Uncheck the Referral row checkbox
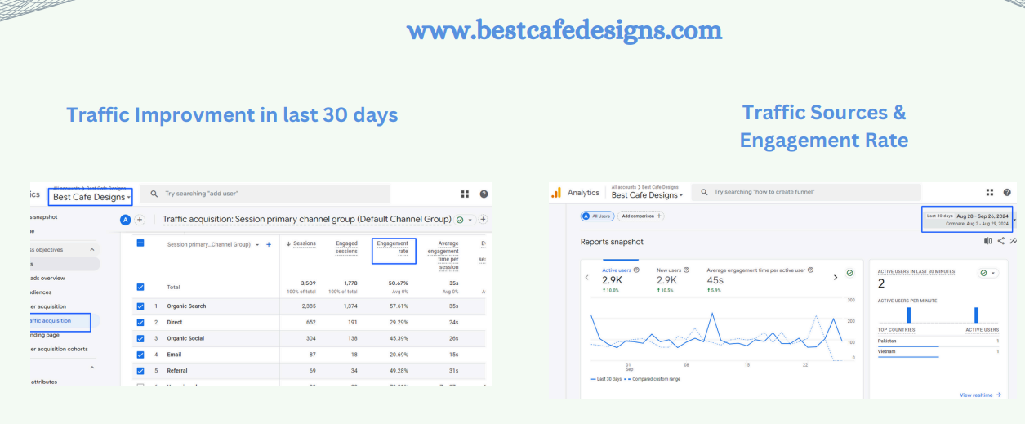Viewport: 1025px width, 424px height. [140, 371]
